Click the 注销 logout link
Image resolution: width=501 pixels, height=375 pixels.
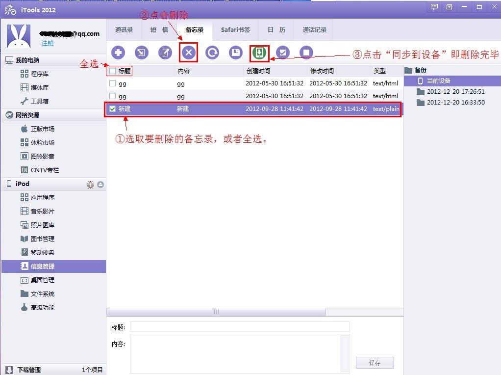tap(48, 43)
